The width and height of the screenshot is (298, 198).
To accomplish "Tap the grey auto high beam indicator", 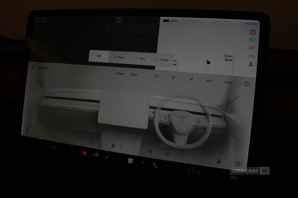I will pos(252,48).
